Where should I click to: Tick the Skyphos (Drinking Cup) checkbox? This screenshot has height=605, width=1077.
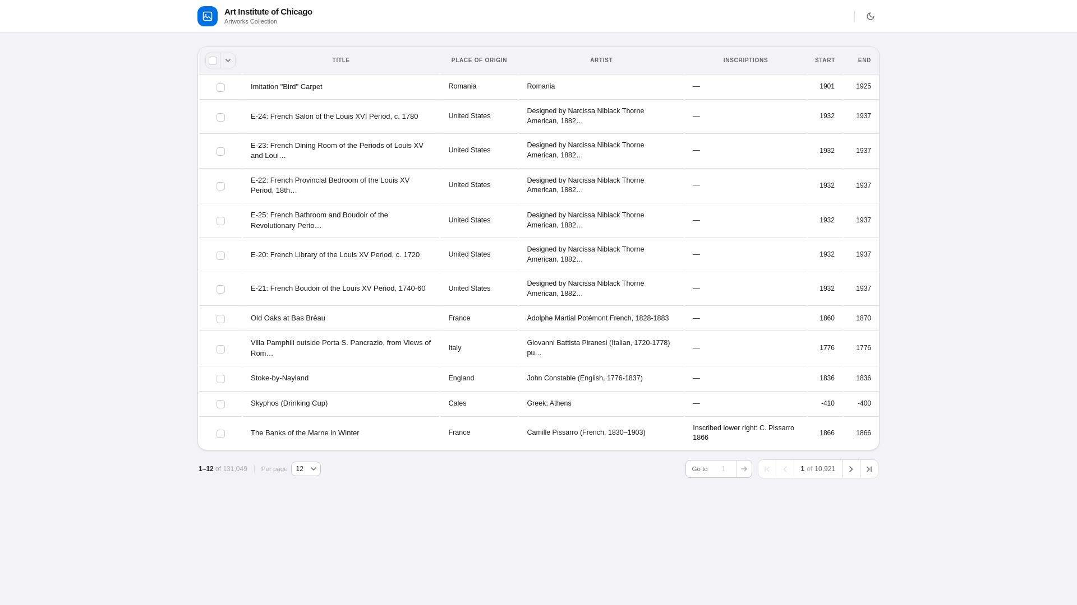click(220, 404)
